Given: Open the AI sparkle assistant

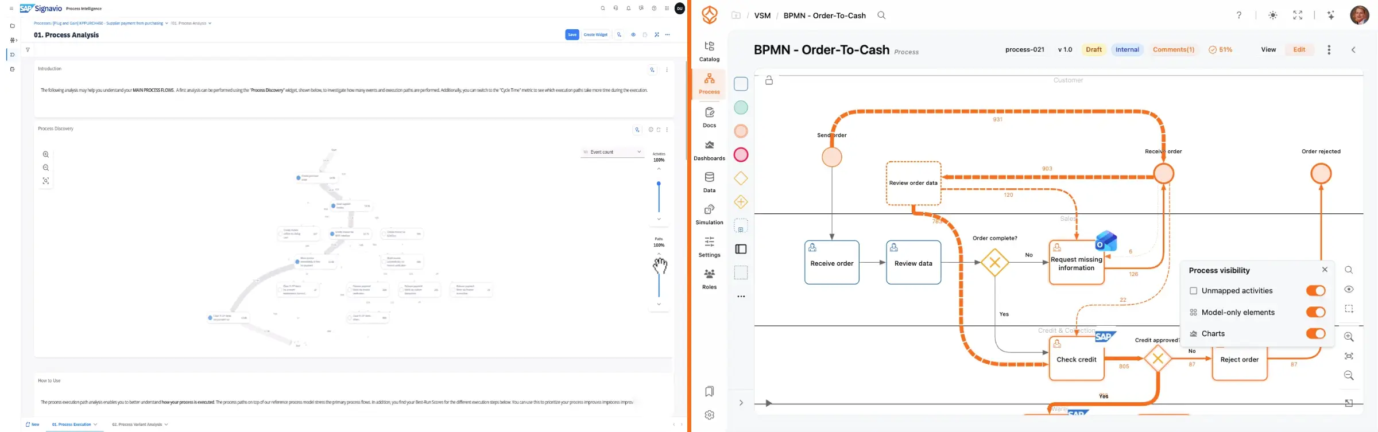Looking at the screenshot, I should click(1331, 15).
